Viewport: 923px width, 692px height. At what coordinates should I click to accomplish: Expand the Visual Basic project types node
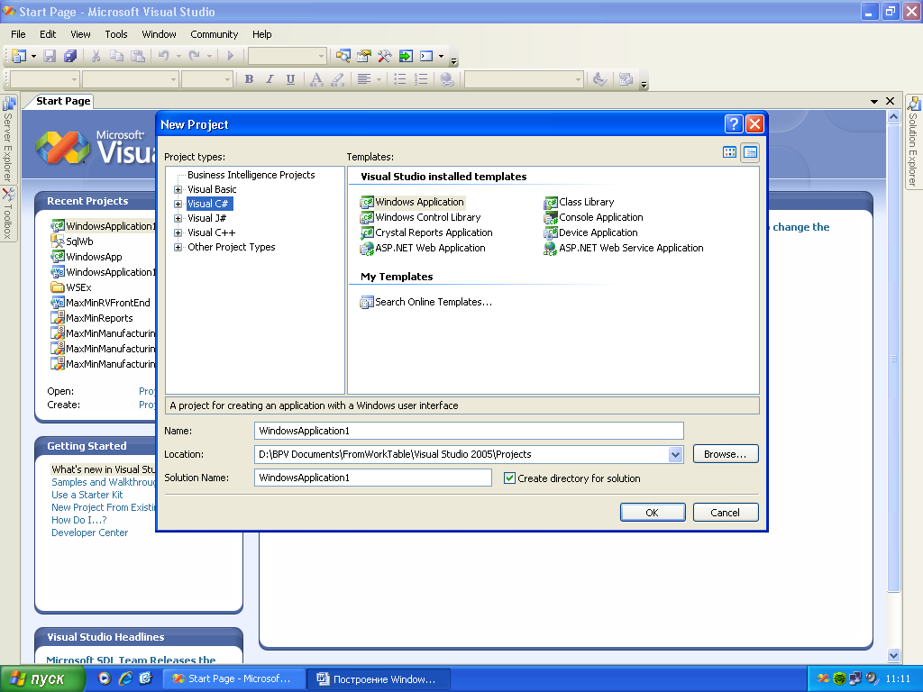pos(178,189)
